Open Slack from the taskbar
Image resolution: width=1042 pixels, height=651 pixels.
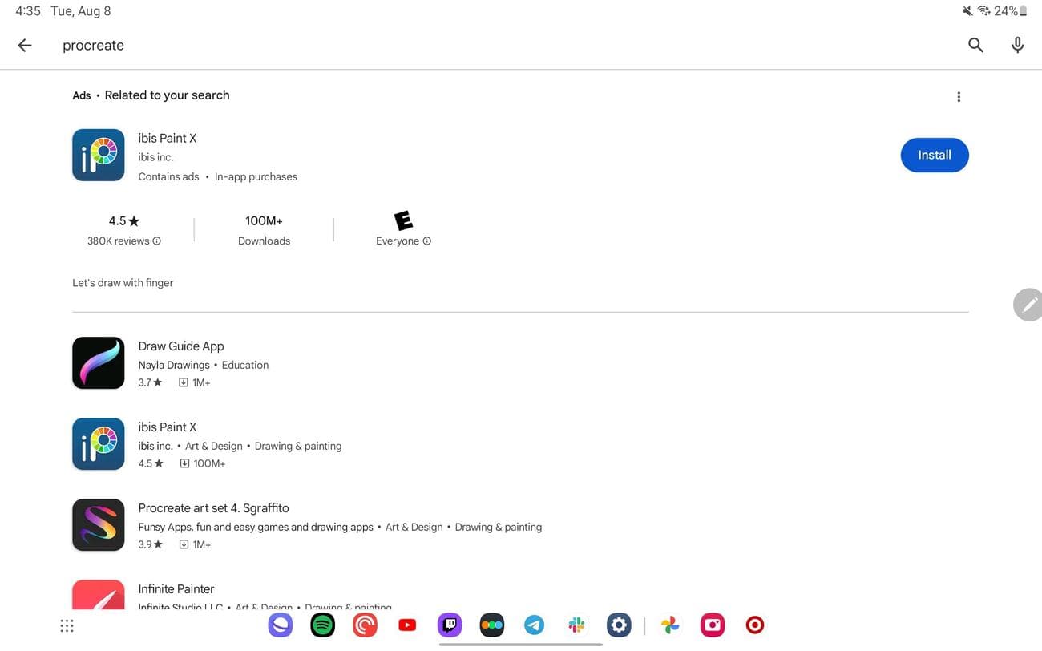(x=576, y=625)
